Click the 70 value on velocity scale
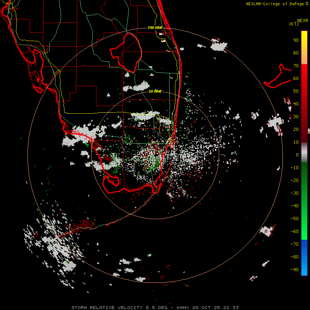Viewport: 310px width, 310px height. click(x=296, y=66)
